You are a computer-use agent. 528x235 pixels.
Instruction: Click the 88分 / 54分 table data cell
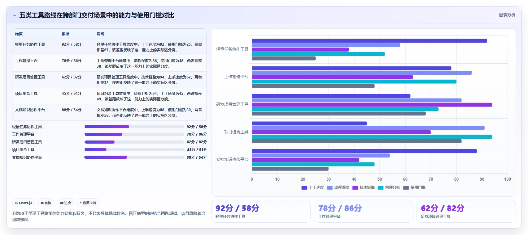click(72, 110)
